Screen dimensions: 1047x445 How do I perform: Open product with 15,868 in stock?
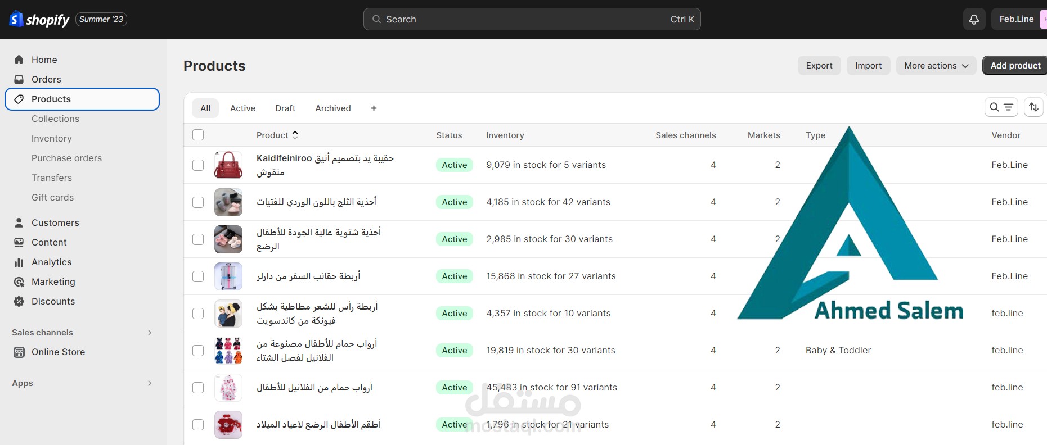[x=308, y=276]
